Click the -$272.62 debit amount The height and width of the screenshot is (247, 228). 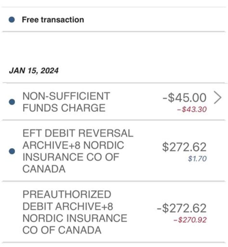point(181,208)
